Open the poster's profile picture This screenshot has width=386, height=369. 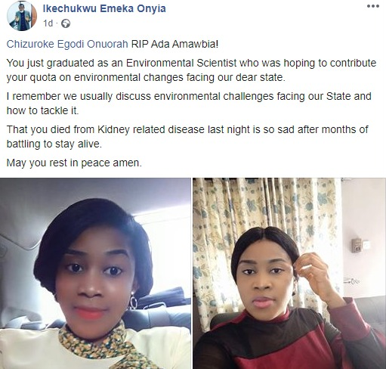pos(22,16)
